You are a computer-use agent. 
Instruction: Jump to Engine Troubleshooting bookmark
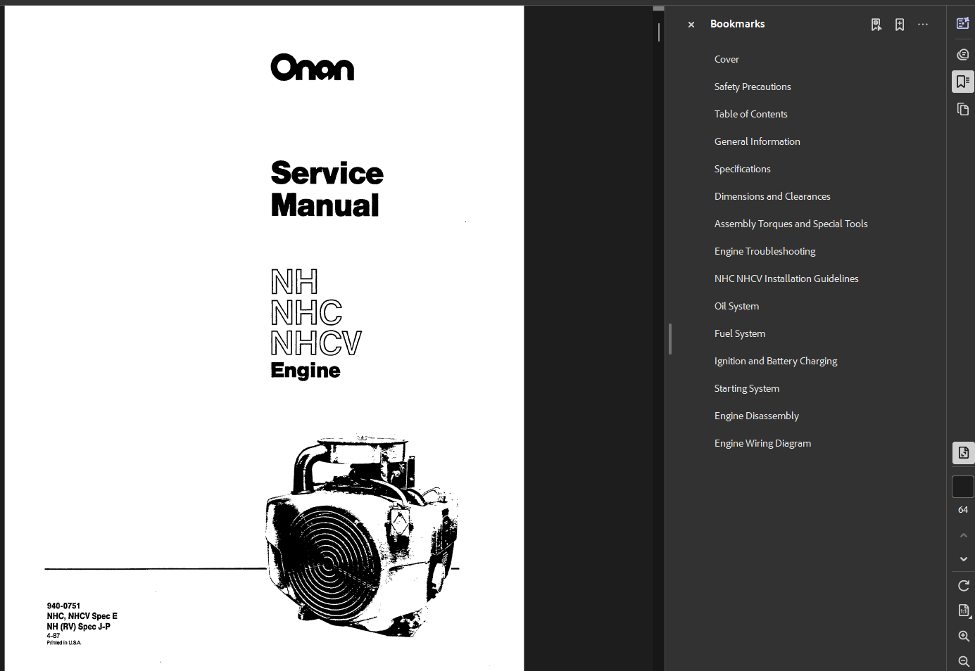click(x=765, y=251)
